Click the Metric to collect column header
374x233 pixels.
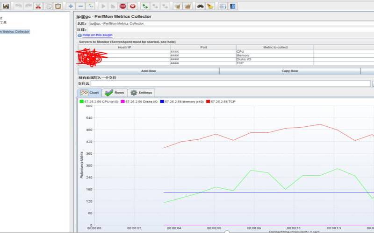point(275,48)
